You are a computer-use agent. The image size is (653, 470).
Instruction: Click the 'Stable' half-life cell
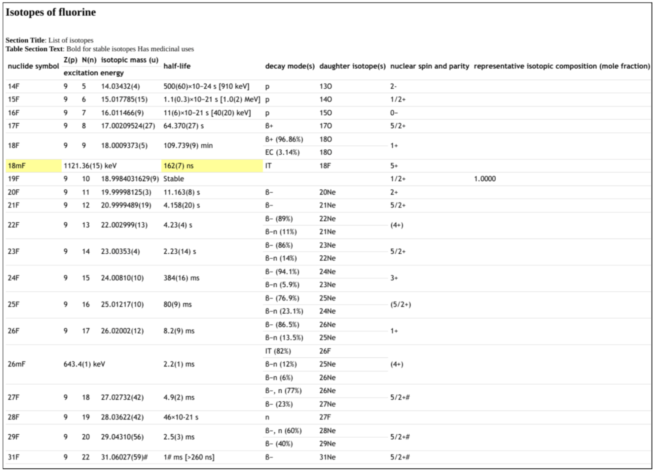point(174,179)
